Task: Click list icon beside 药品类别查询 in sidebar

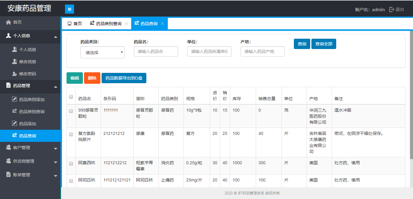Action: pyautogui.click(x=14, y=111)
